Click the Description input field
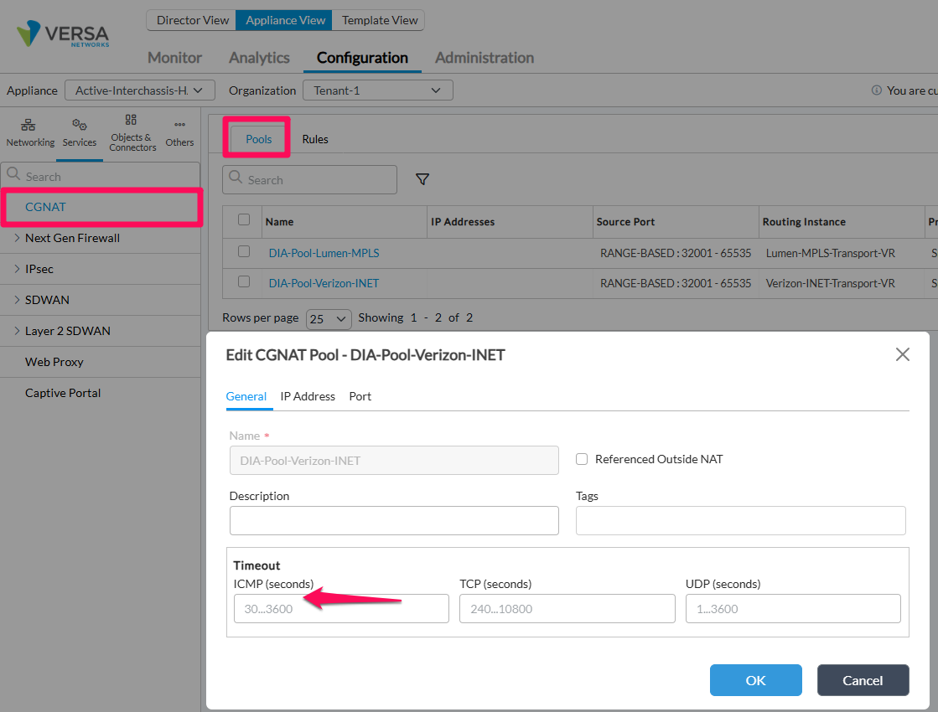This screenshot has width=938, height=712. coord(394,520)
